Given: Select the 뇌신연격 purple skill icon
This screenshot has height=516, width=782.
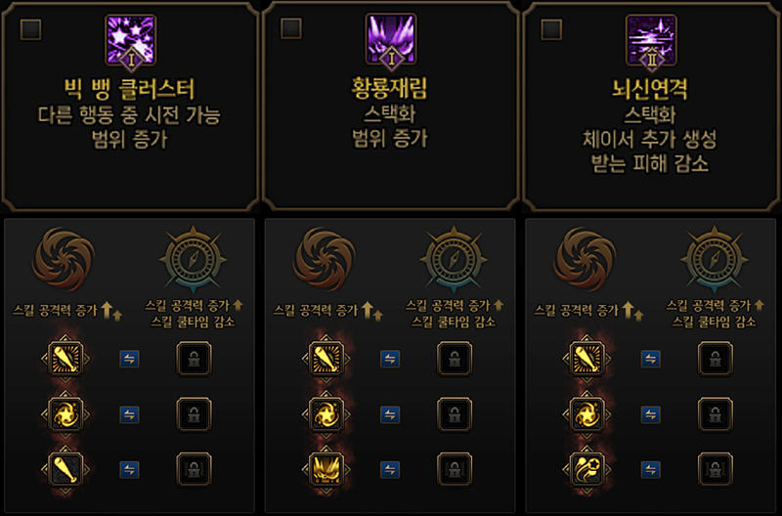Looking at the screenshot, I should (651, 40).
